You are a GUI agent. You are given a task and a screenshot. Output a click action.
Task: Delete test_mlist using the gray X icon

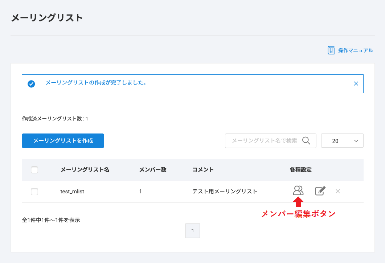pos(338,191)
